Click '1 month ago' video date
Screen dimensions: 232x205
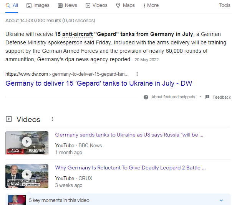pos(69,152)
